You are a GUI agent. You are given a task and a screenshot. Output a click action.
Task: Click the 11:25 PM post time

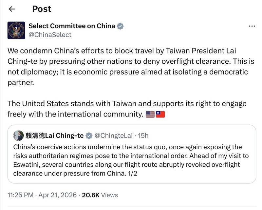[x=20, y=195]
